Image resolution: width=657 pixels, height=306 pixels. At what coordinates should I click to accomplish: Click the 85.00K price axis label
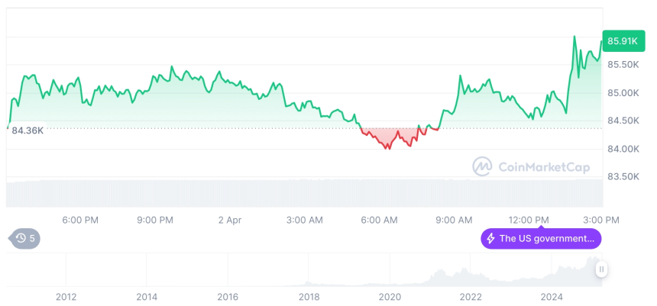click(x=623, y=93)
